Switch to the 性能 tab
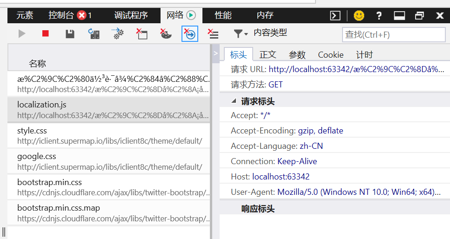Screen dimensions: 450x239 click(x=223, y=15)
